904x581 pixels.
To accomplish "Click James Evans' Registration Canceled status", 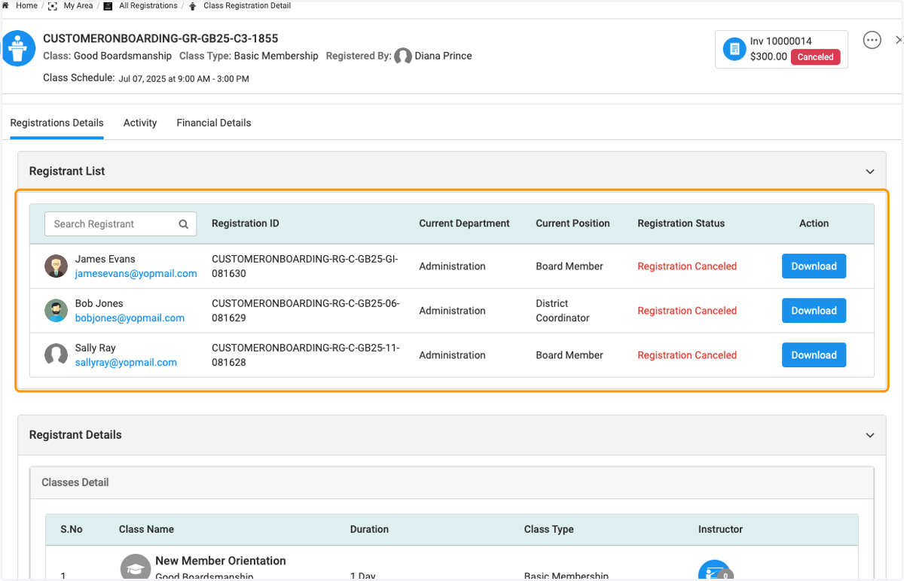I will (x=687, y=266).
